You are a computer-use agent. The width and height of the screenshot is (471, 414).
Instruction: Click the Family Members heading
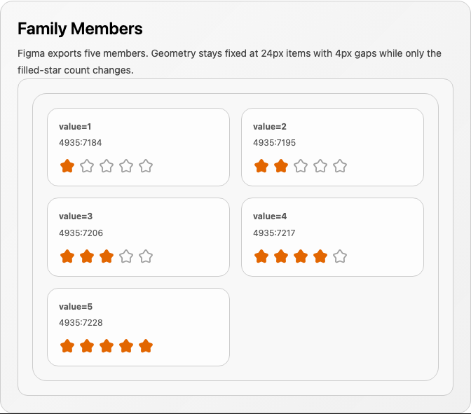80,29
